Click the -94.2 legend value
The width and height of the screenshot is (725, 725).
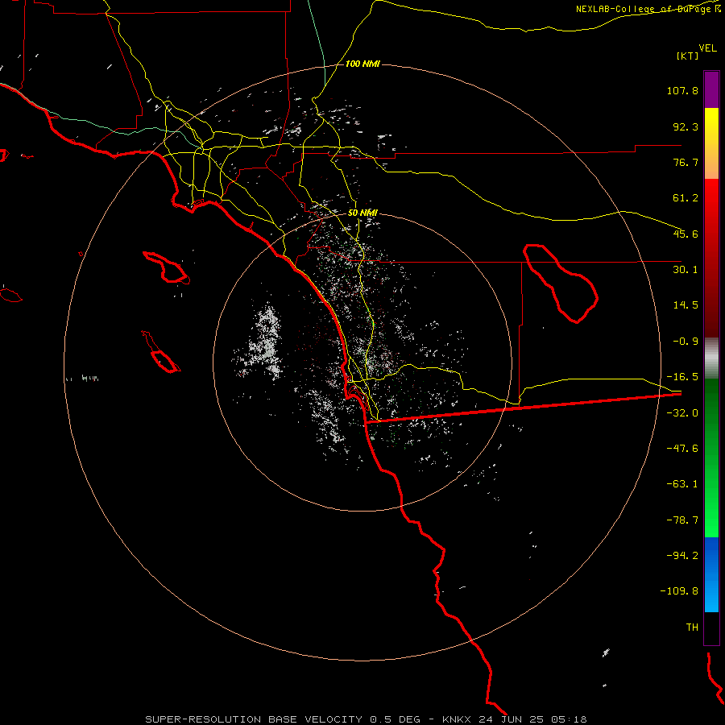(x=682, y=555)
